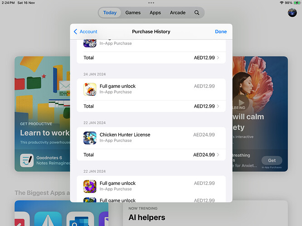Tap the Chicken Hunter License app icon

click(90, 138)
